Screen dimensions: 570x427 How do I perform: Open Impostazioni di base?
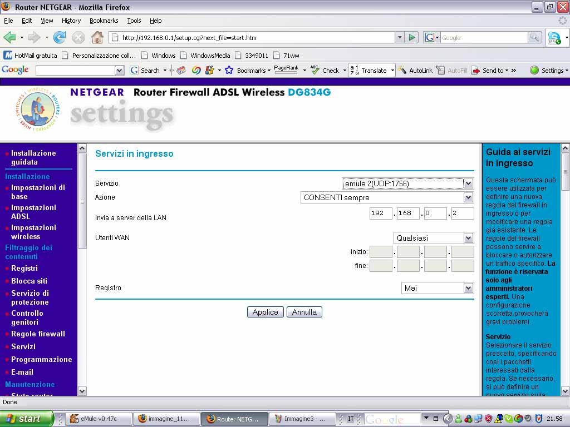(38, 192)
